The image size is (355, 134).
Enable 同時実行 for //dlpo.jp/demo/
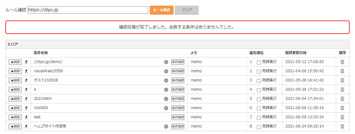[x=259, y=62]
